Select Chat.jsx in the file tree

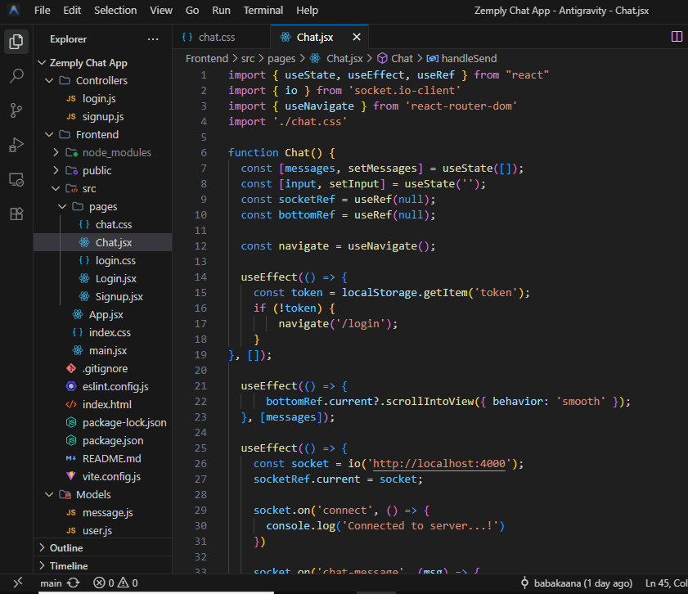[103, 243]
